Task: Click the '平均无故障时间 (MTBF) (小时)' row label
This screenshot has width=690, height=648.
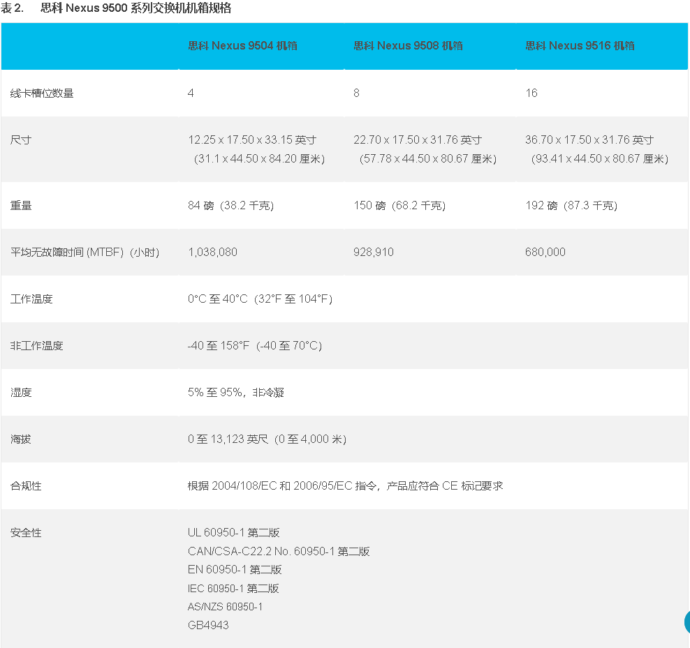Action: pos(85,253)
